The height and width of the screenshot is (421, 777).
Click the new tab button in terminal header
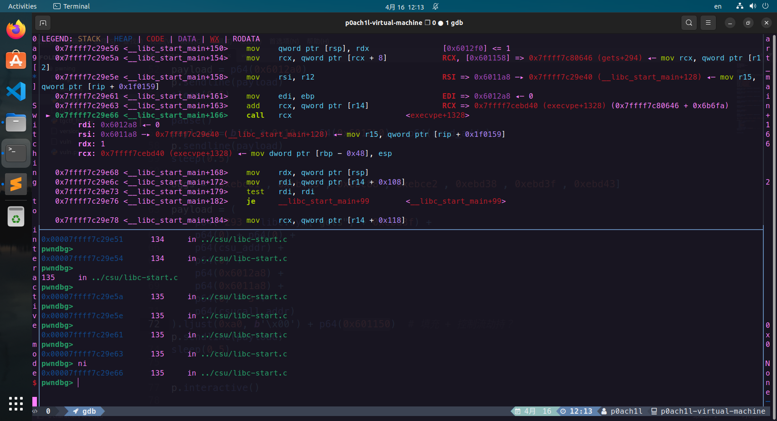43,23
